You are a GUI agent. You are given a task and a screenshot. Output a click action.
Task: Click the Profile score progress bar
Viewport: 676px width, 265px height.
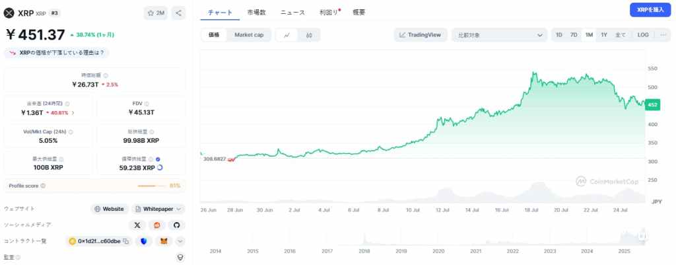coord(151,186)
